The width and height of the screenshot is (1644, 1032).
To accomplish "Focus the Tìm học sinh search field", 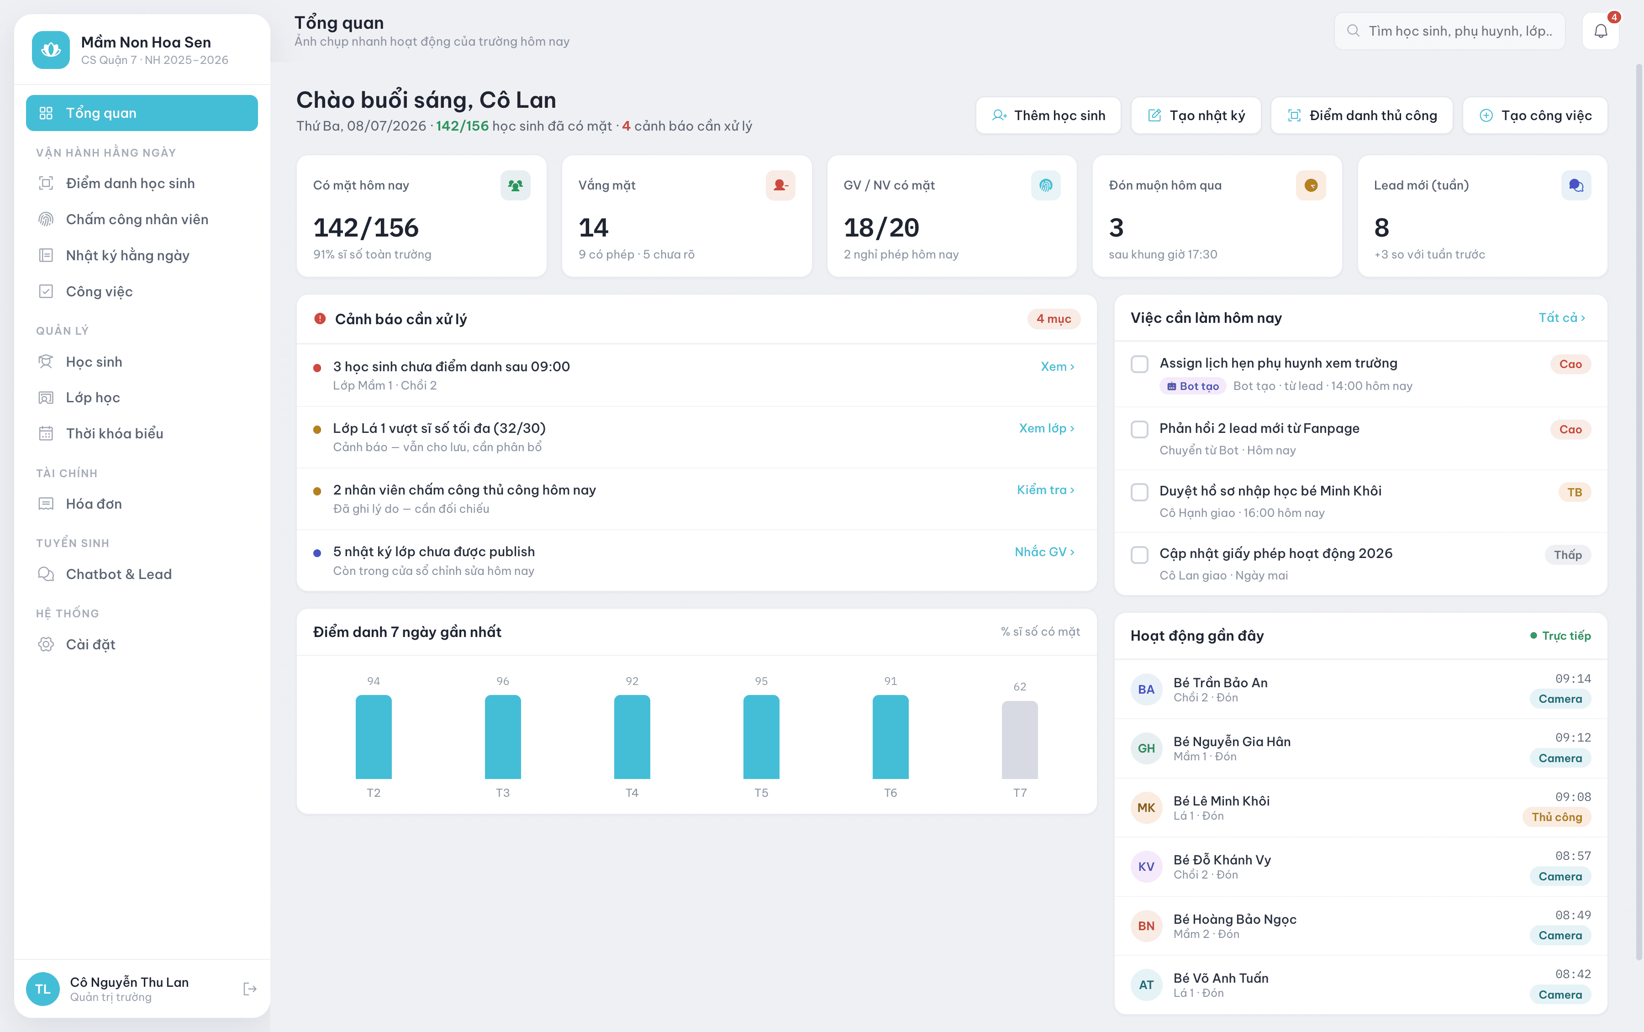I will (1449, 31).
